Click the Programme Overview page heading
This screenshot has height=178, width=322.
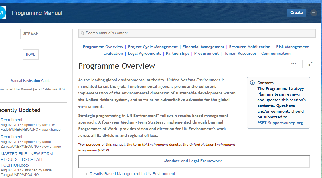pos(116,66)
